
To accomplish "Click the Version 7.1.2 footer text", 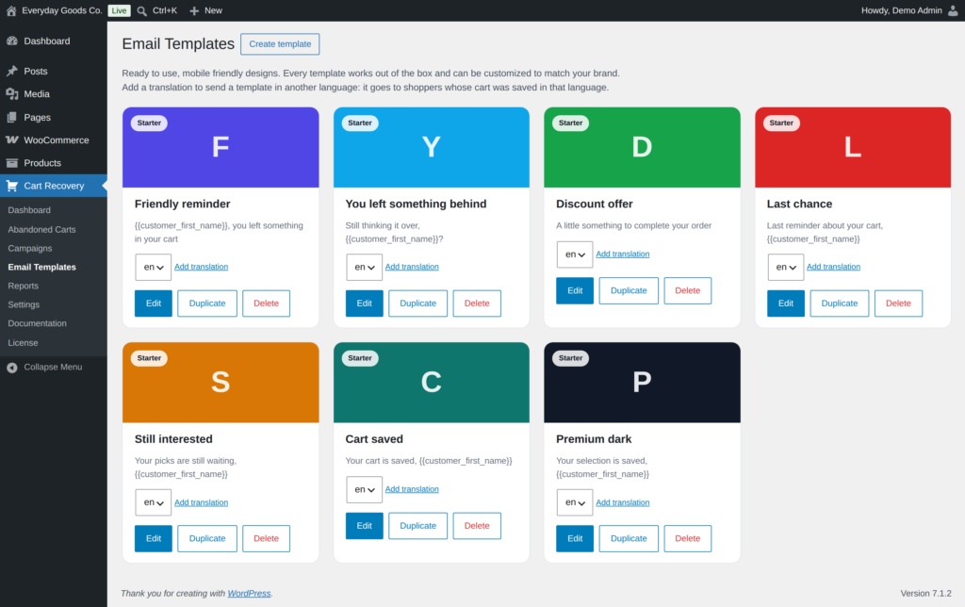I will click(x=925, y=594).
